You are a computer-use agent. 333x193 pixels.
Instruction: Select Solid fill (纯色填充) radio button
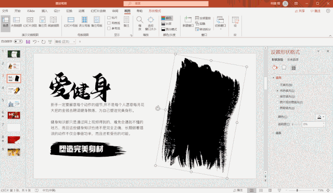coord(277,91)
